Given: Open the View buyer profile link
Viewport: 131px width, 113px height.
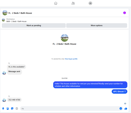Looking at the screenshot, I should point(71,59).
